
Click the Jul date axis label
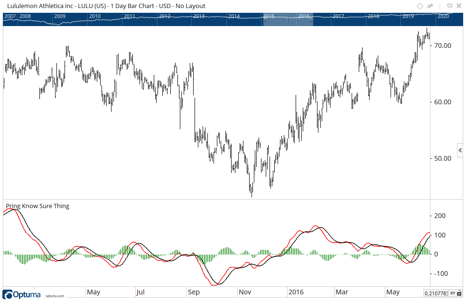point(140,292)
